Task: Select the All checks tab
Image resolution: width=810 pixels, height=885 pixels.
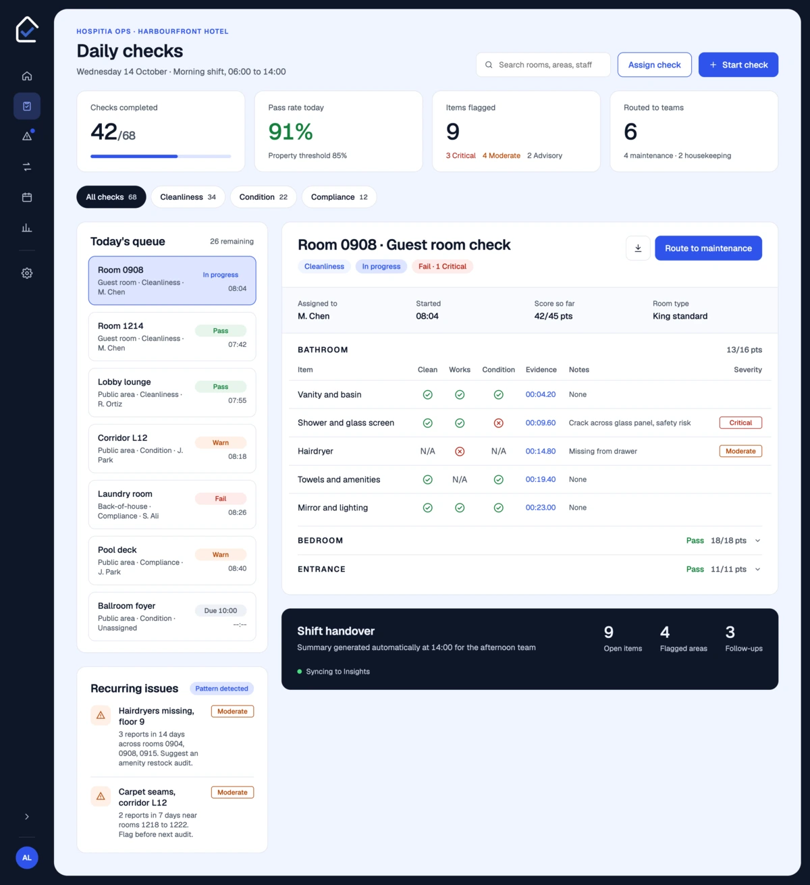Action: click(x=111, y=197)
